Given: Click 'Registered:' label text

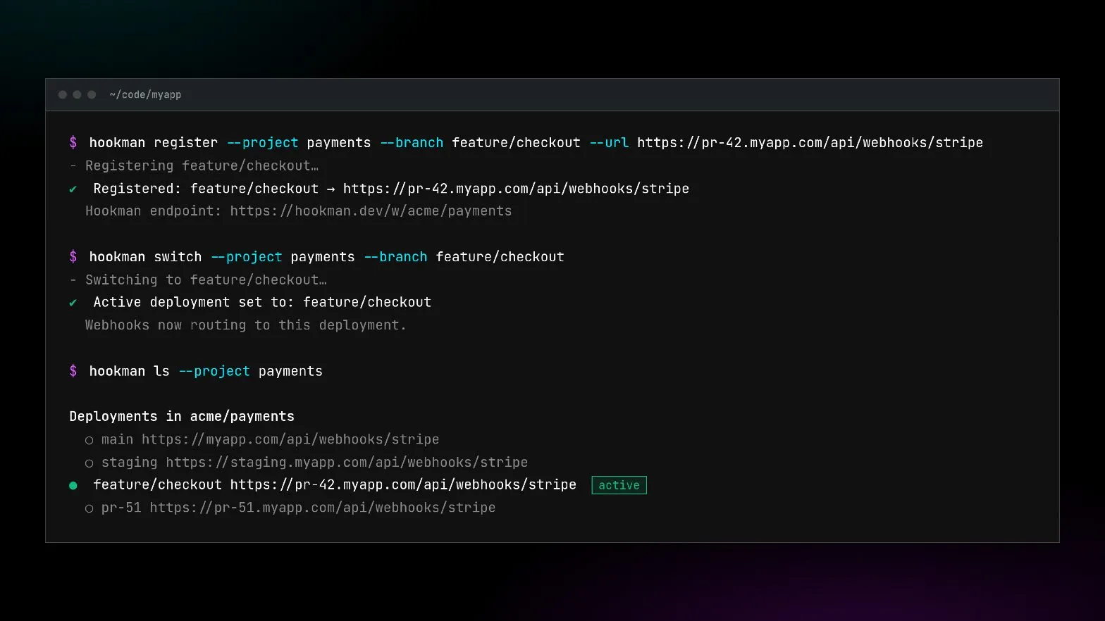Looking at the screenshot, I should tap(137, 188).
